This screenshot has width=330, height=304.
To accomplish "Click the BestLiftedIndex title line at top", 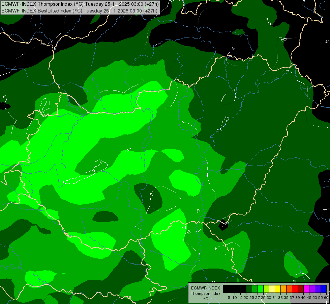I will 79,10.
